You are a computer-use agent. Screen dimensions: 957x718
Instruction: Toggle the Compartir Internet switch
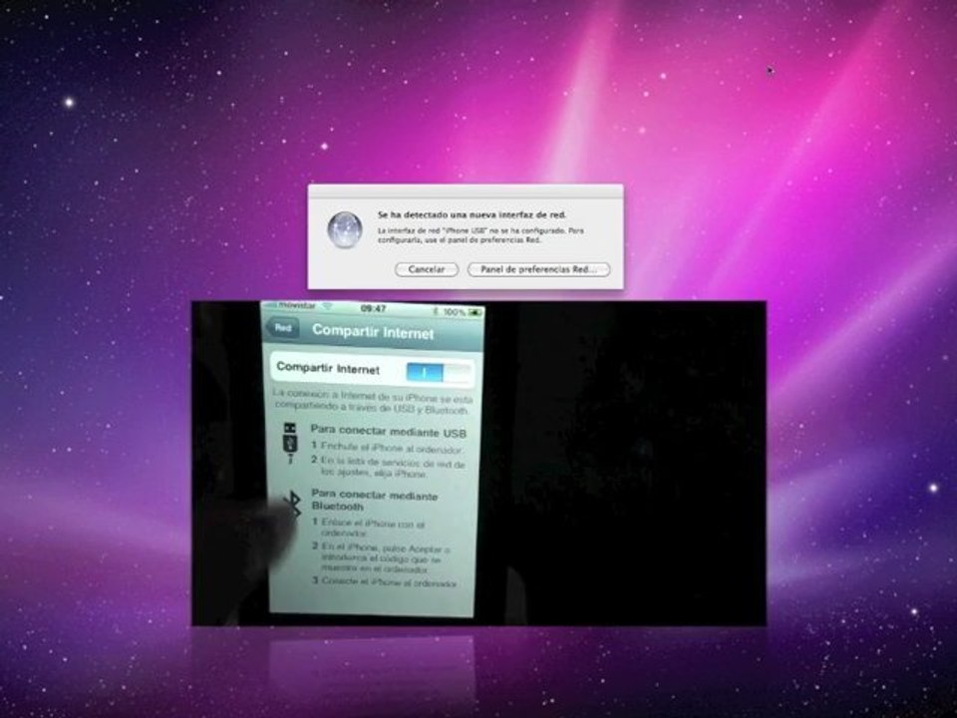439,372
